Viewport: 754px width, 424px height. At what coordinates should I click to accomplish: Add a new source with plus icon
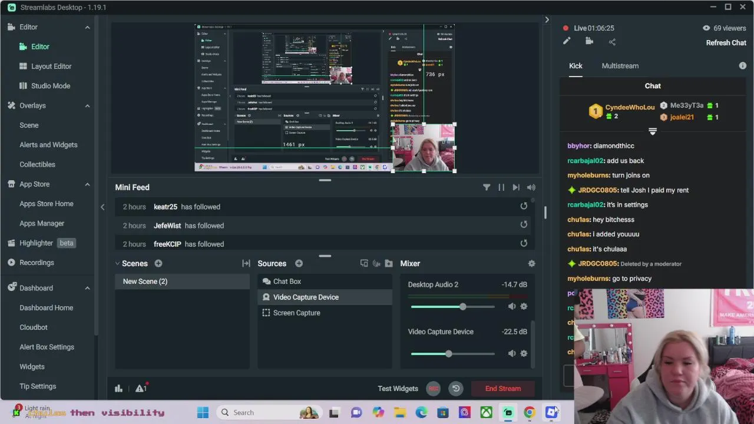click(x=299, y=264)
